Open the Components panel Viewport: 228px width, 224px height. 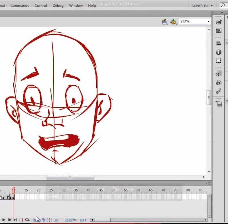point(218,82)
